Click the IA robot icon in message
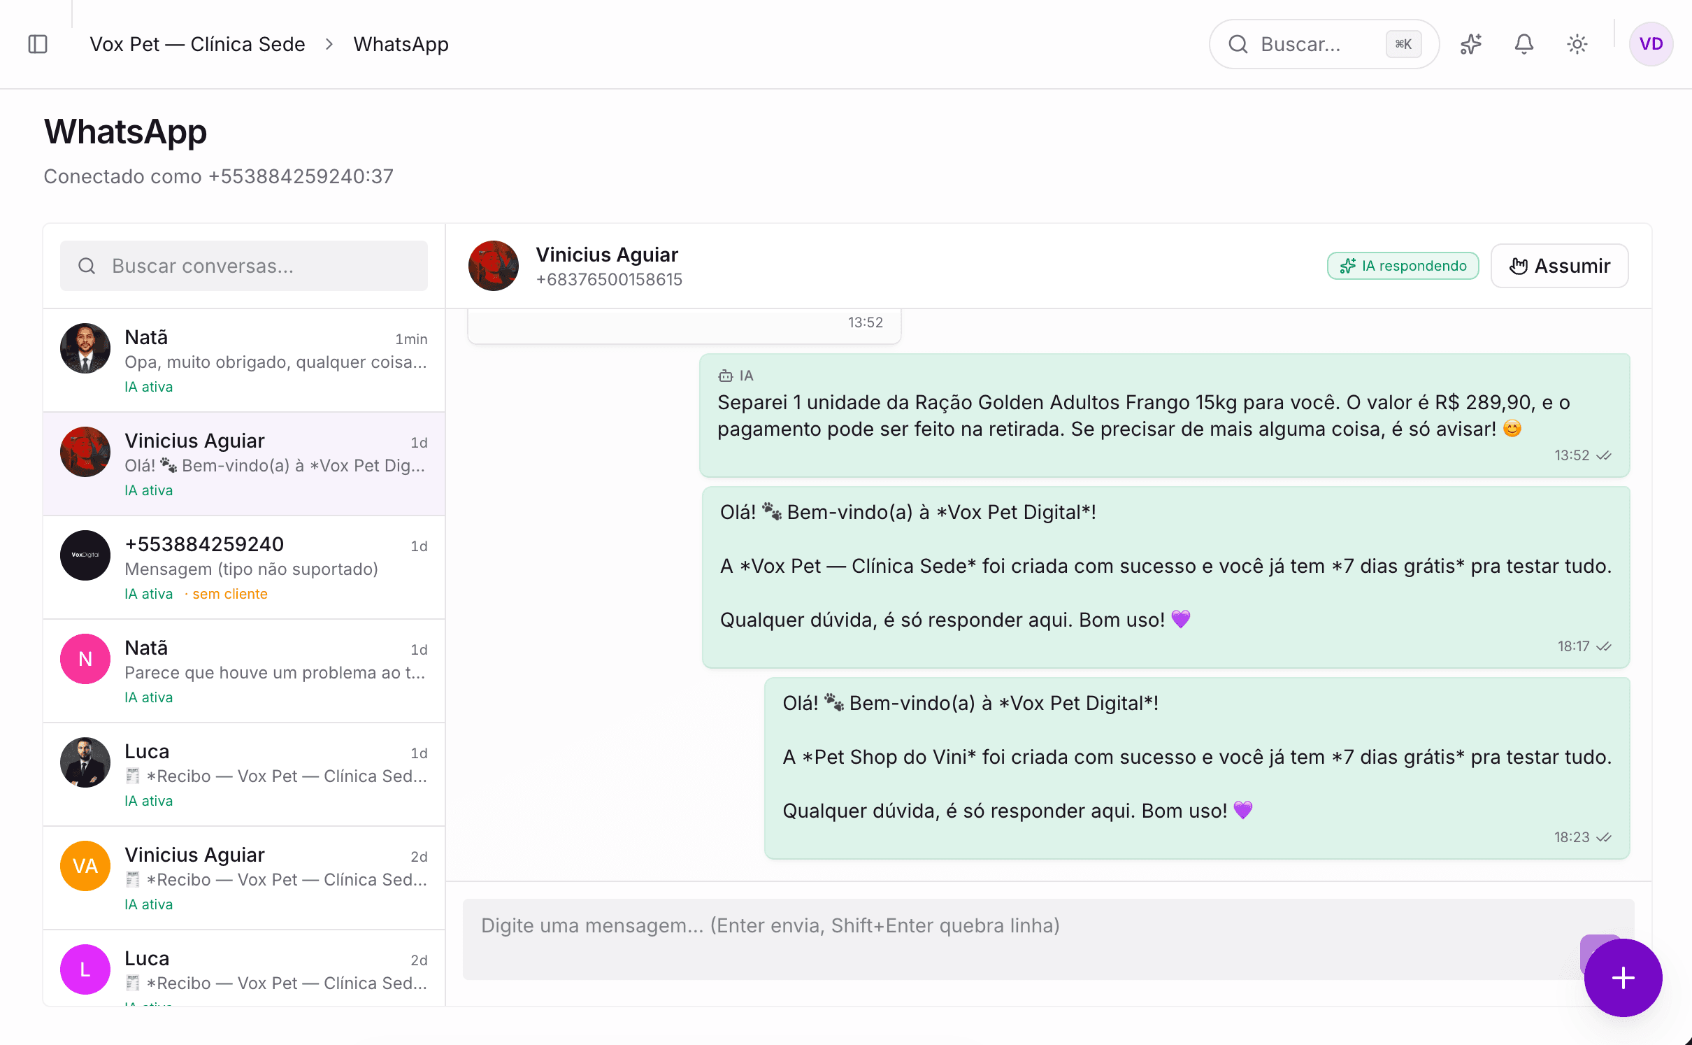 [x=726, y=376]
